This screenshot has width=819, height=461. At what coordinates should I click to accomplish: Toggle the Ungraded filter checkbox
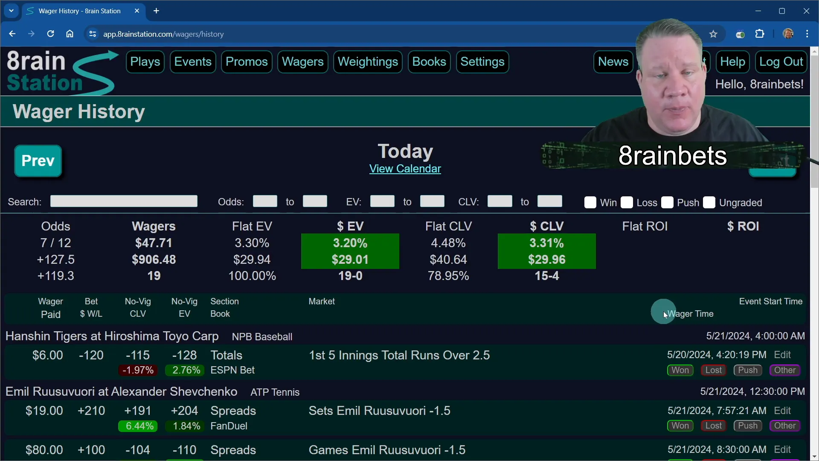[709, 203]
